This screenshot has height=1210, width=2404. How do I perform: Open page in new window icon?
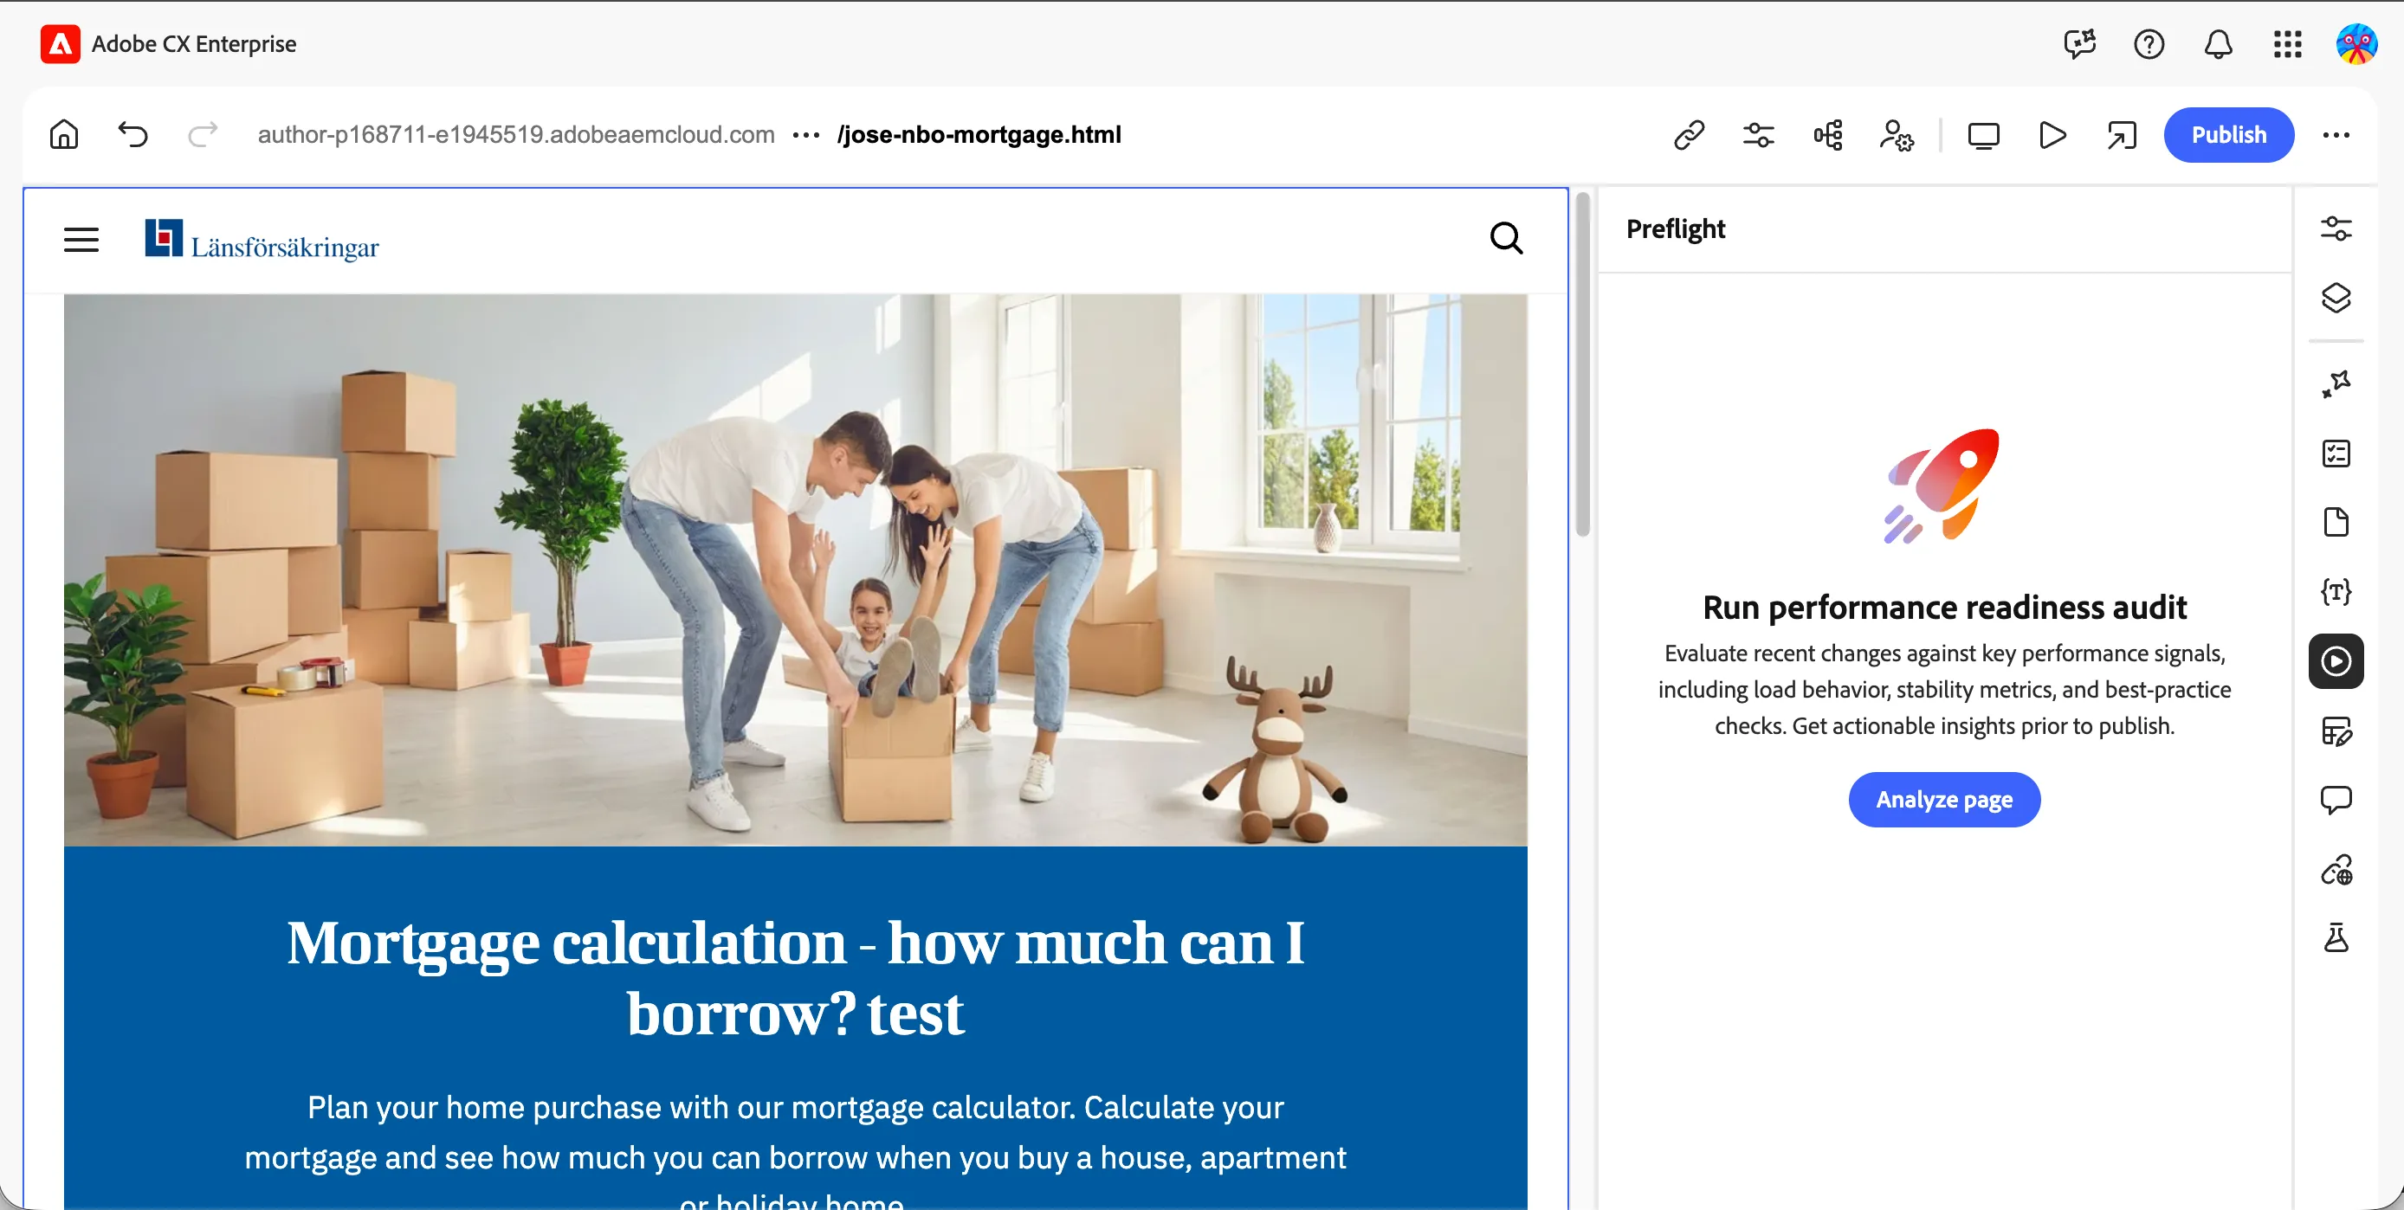(x=2121, y=135)
